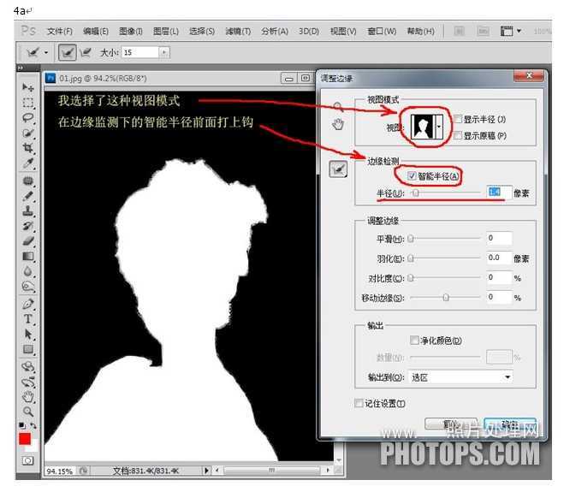The width and height of the screenshot is (564, 492).
Task: Select the Move tool in toolbox
Action: (28, 87)
